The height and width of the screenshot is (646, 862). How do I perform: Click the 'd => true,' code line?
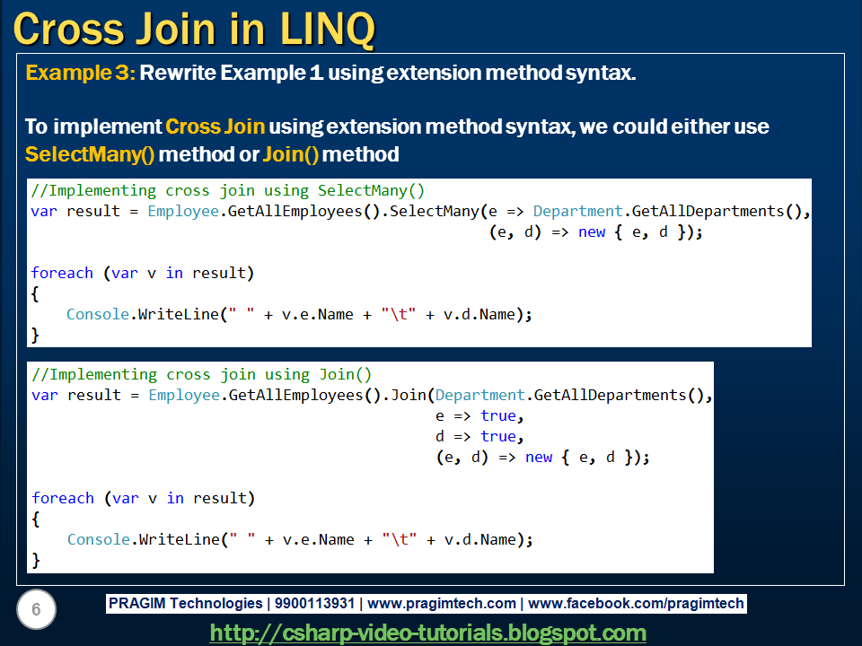tap(479, 436)
